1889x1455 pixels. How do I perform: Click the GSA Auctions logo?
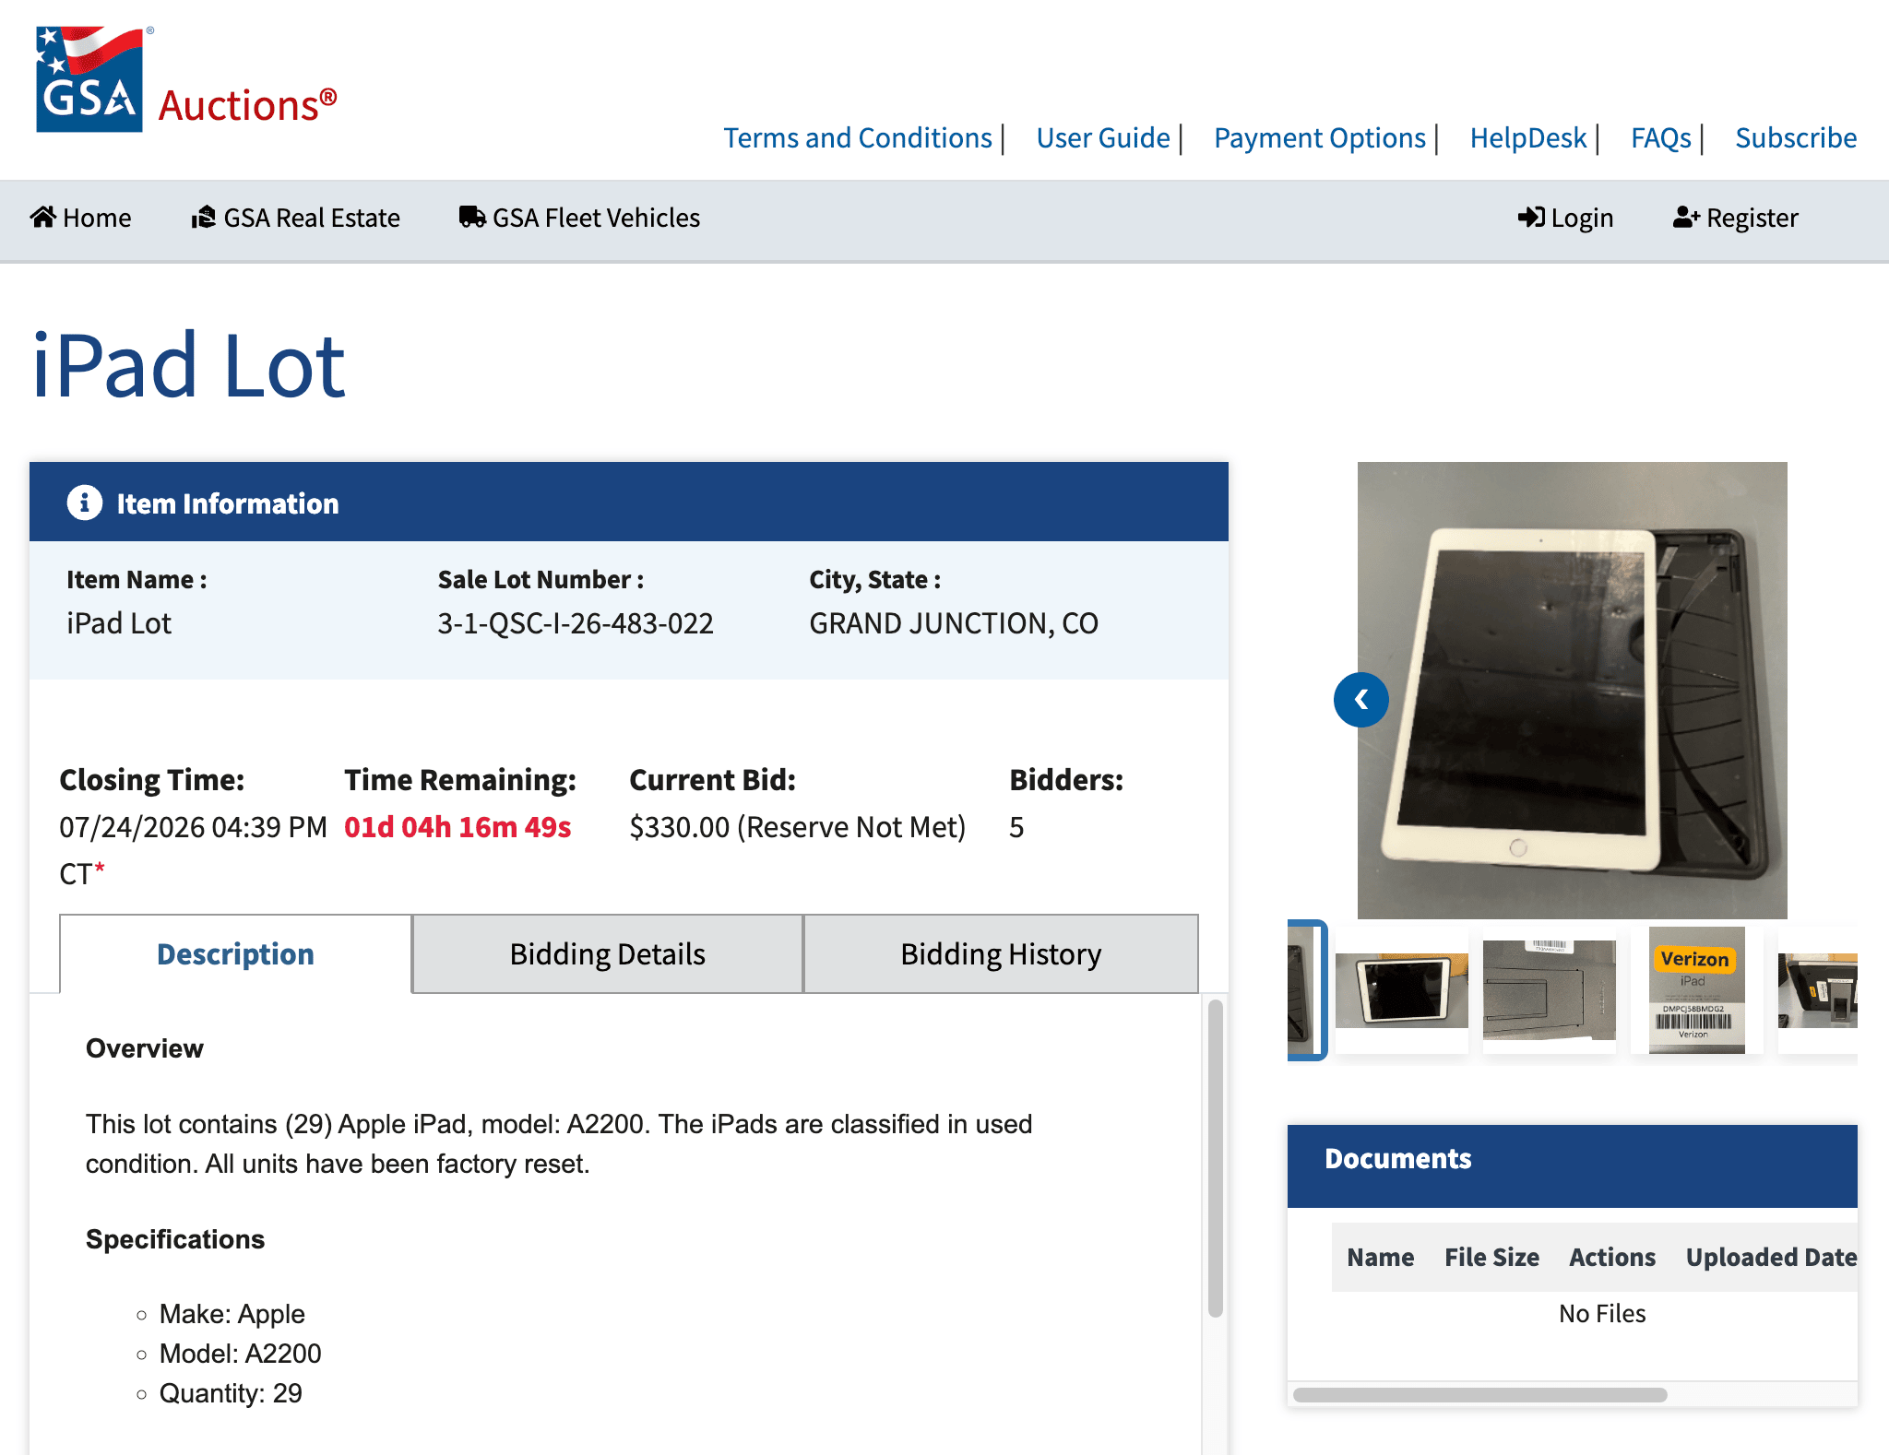click(186, 79)
